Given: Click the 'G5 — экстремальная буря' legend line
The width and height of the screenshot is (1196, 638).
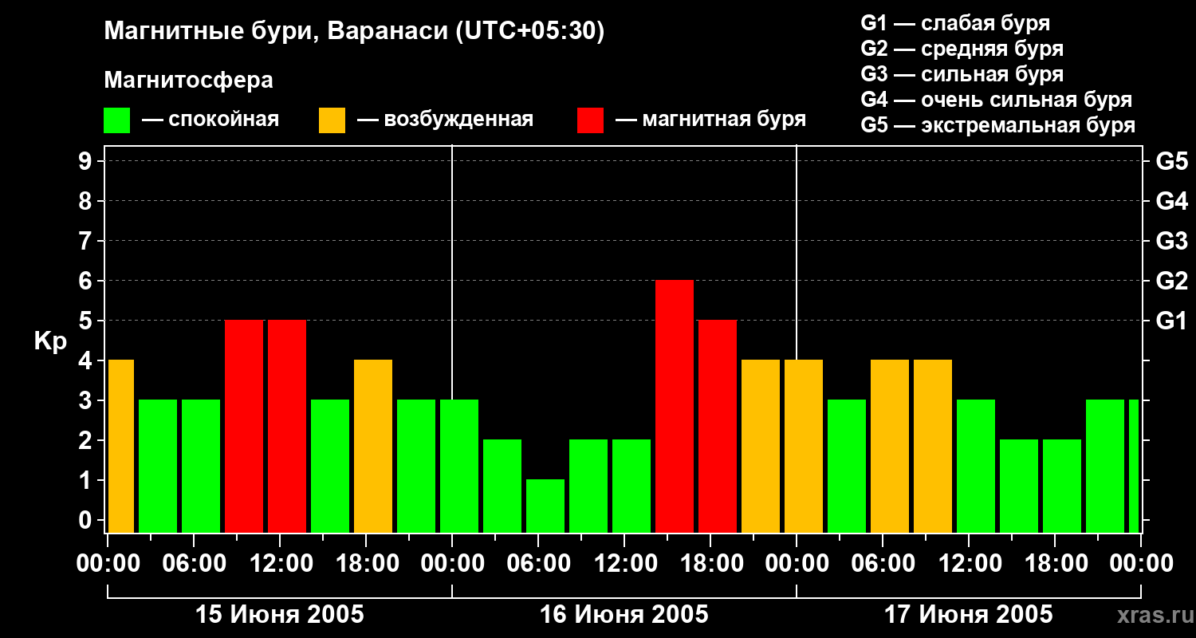Looking at the screenshot, I should click(998, 125).
